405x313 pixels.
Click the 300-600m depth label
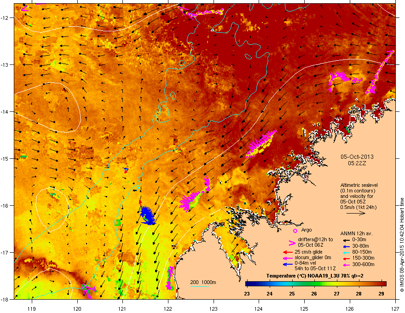coord(363,265)
